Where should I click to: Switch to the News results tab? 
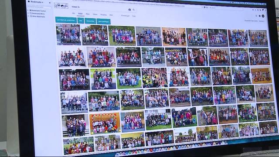(x=88, y=14)
